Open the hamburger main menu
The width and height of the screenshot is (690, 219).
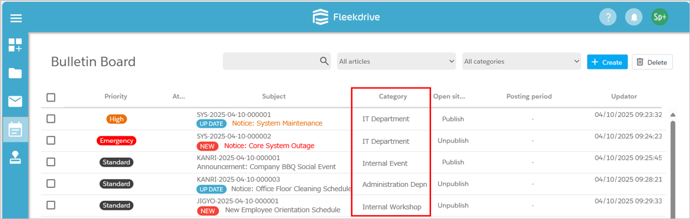(16, 18)
